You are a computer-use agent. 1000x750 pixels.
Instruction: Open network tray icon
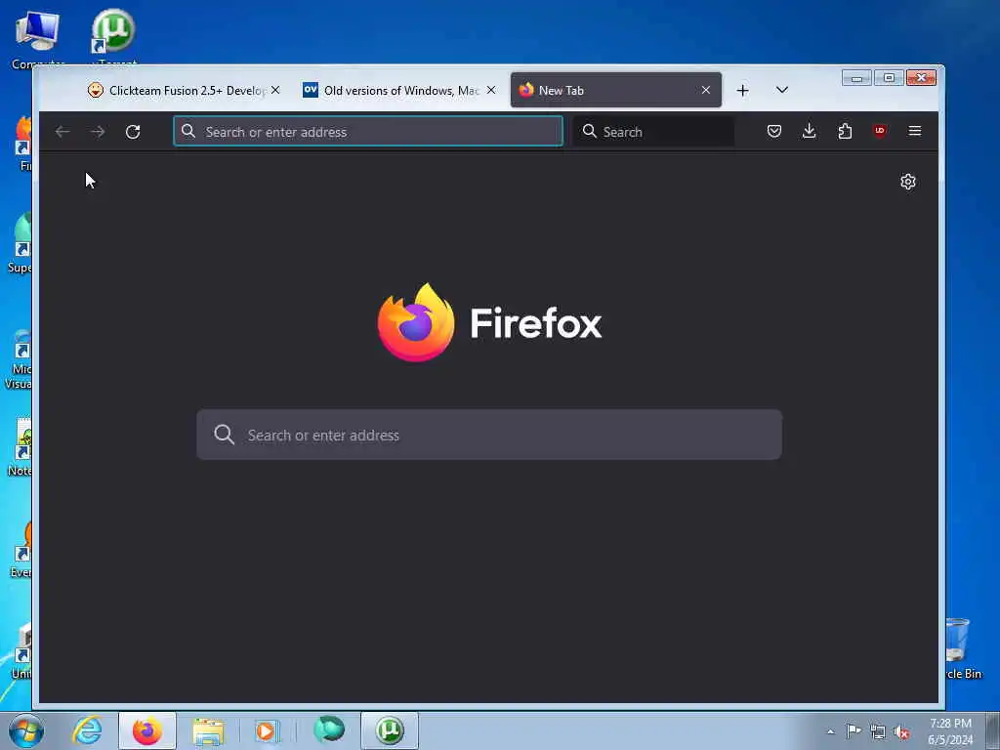[878, 731]
